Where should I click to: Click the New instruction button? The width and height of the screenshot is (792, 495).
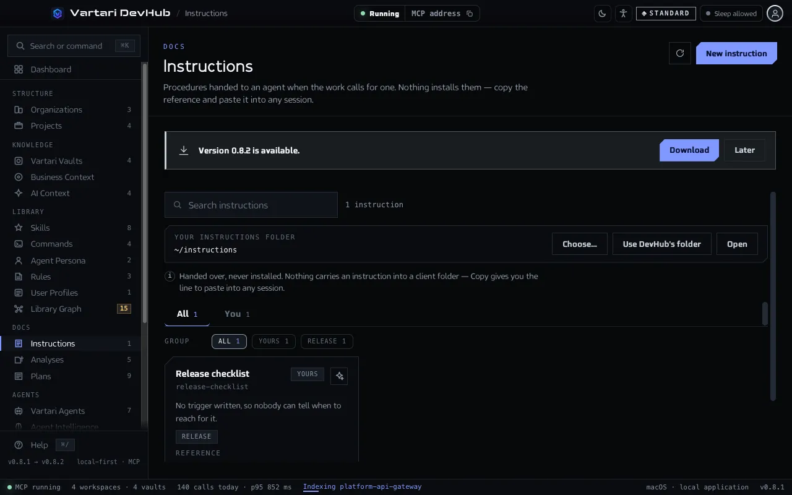pyautogui.click(x=736, y=53)
